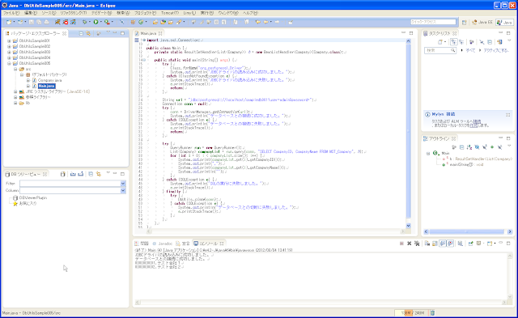
Task: Click the Quick Access input field
Action: (433, 22)
